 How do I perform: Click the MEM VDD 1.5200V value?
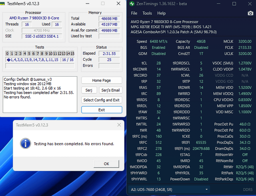[x=245, y=87]
